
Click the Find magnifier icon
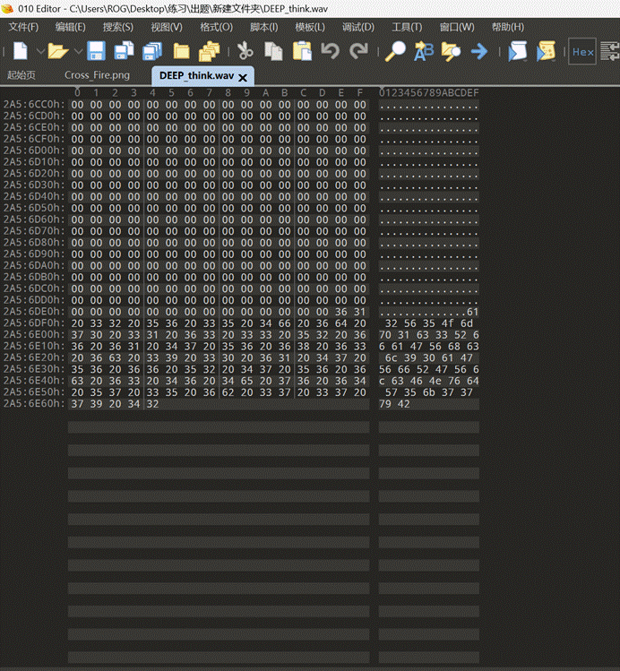click(x=395, y=51)
